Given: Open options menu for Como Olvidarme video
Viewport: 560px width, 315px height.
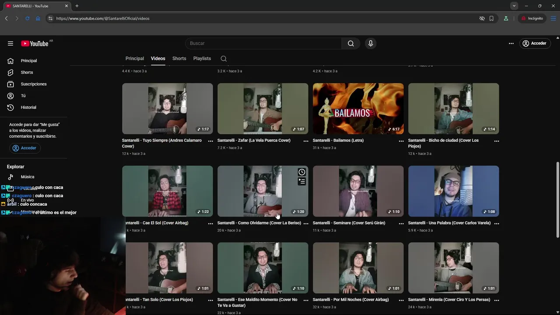Looking at the screenshot, I should click(x=306, y=223).
